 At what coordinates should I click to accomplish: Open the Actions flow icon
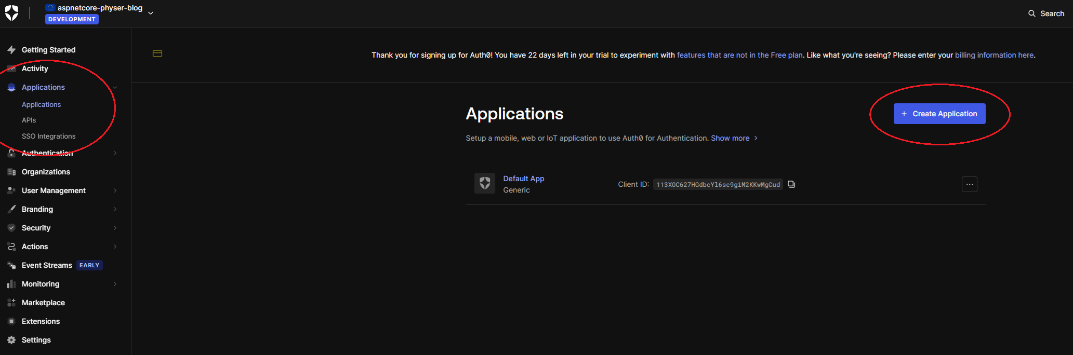(x=11, y=247)
